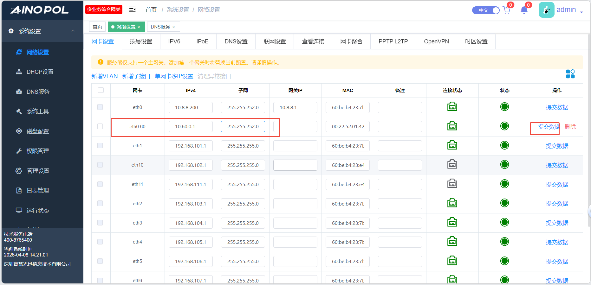This screenshot has width=591, height=285.
Task: Click eth10 gray connection port icon
Action: 452,165
